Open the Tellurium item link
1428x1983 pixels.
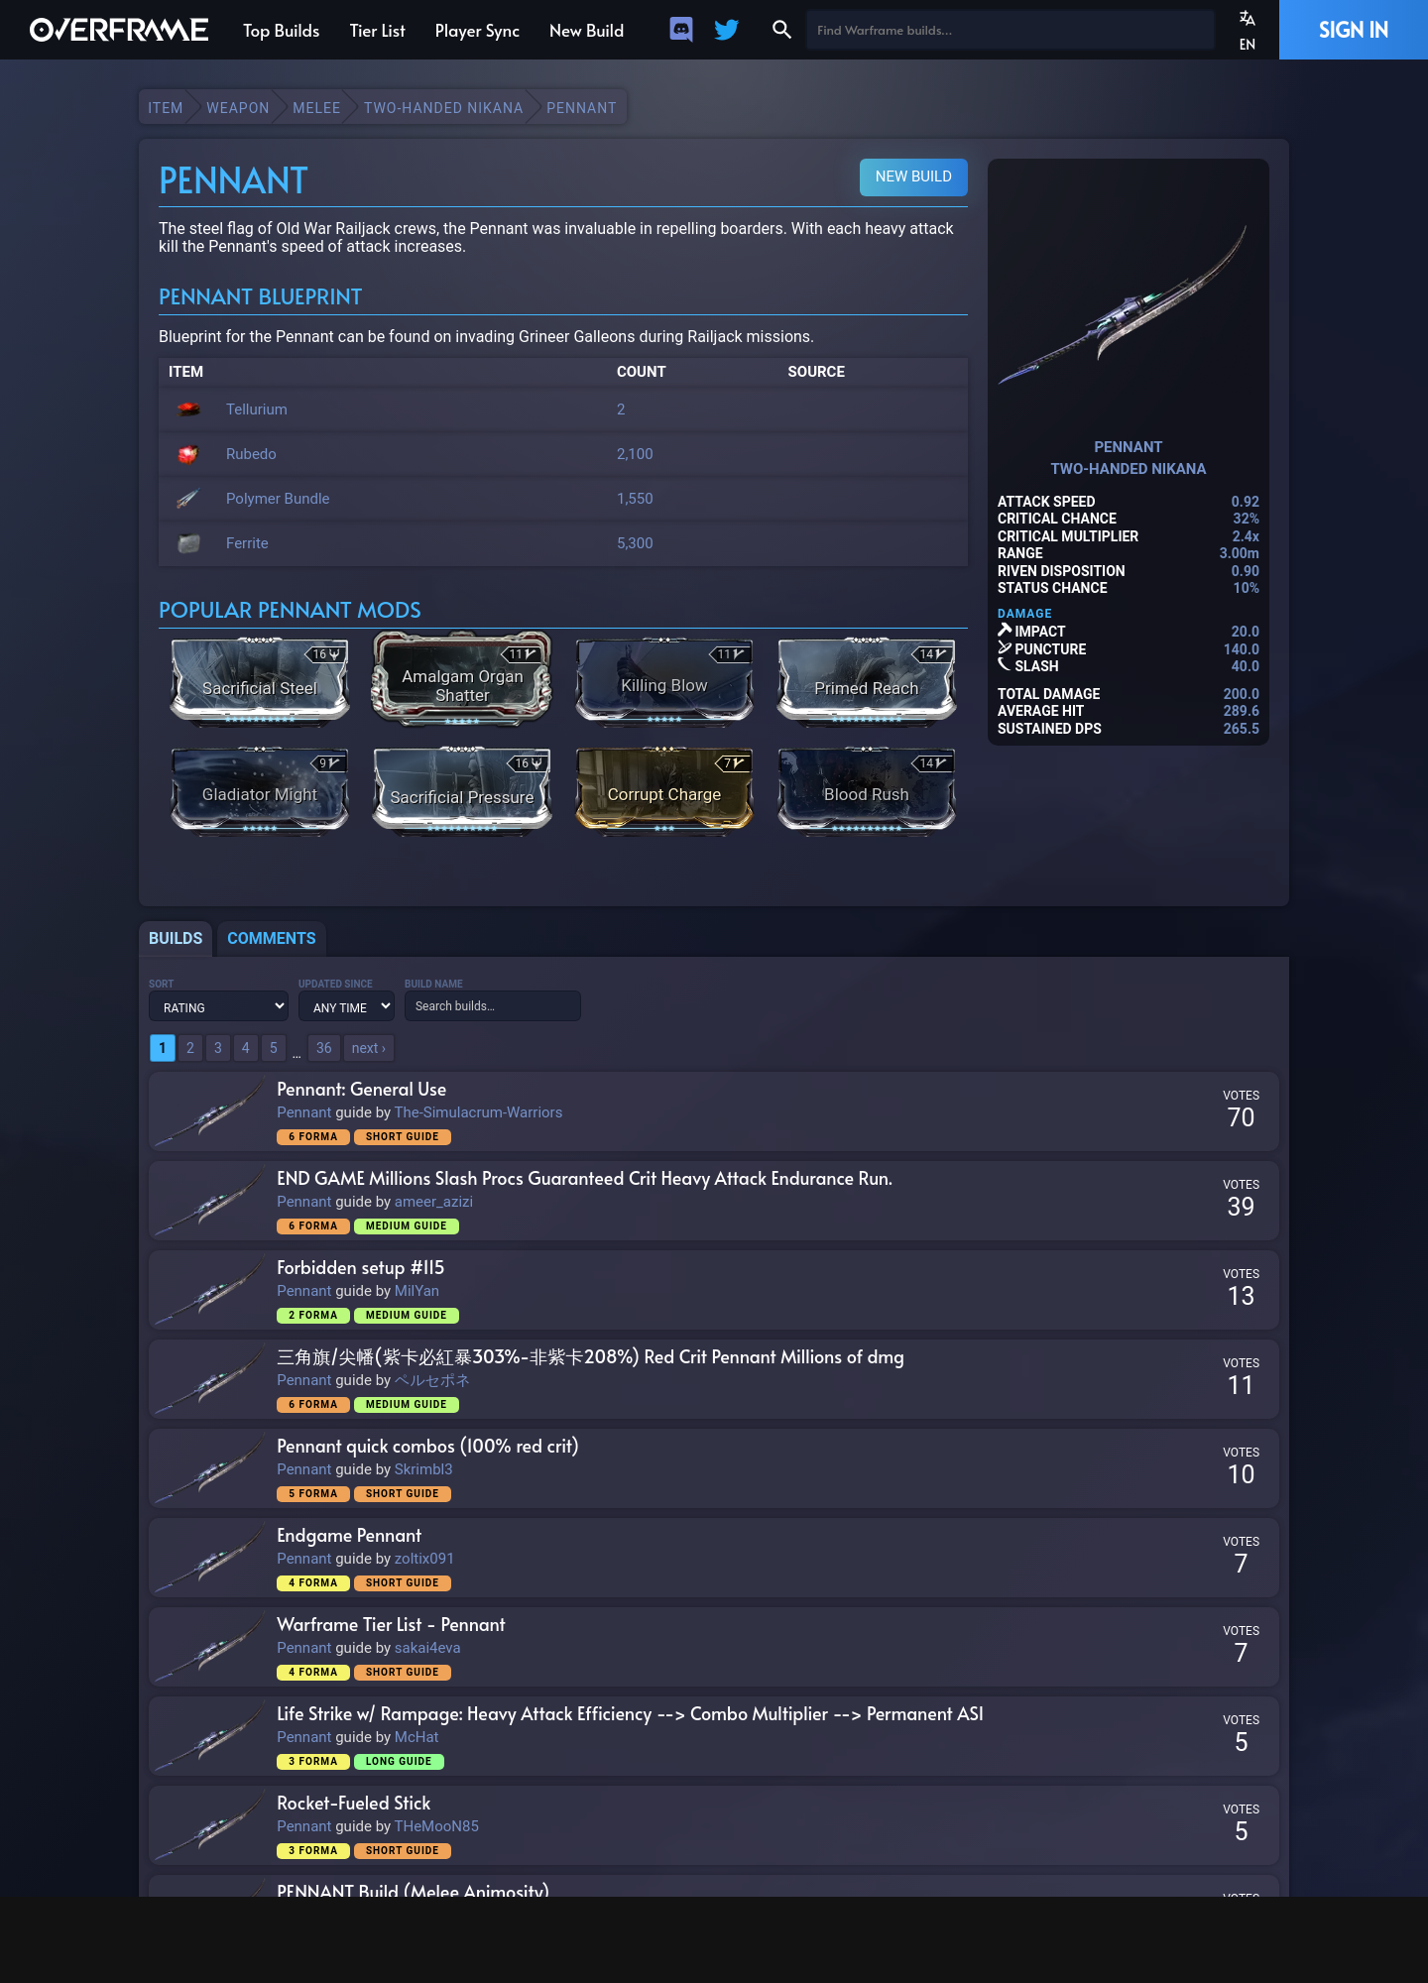pyautogui.click(x=257, y=409)
